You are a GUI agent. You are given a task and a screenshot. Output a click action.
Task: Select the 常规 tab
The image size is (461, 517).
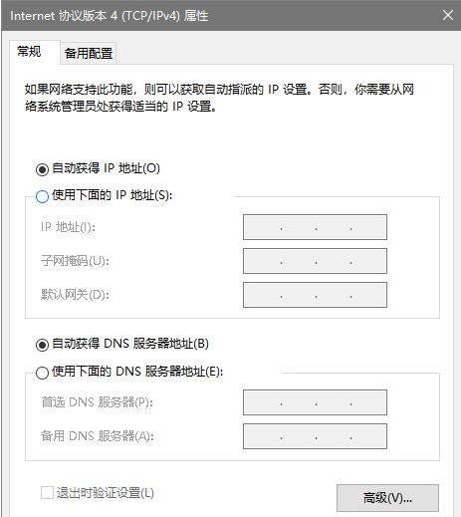[30, 52]
